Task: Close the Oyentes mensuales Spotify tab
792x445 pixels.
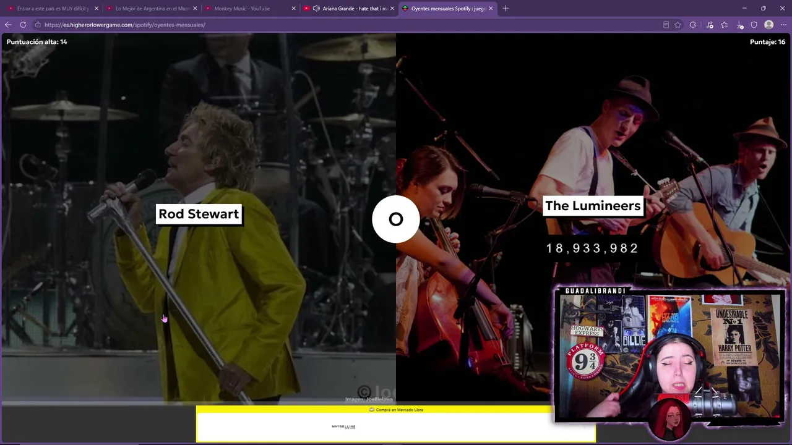Action: (x=491, y=9)
